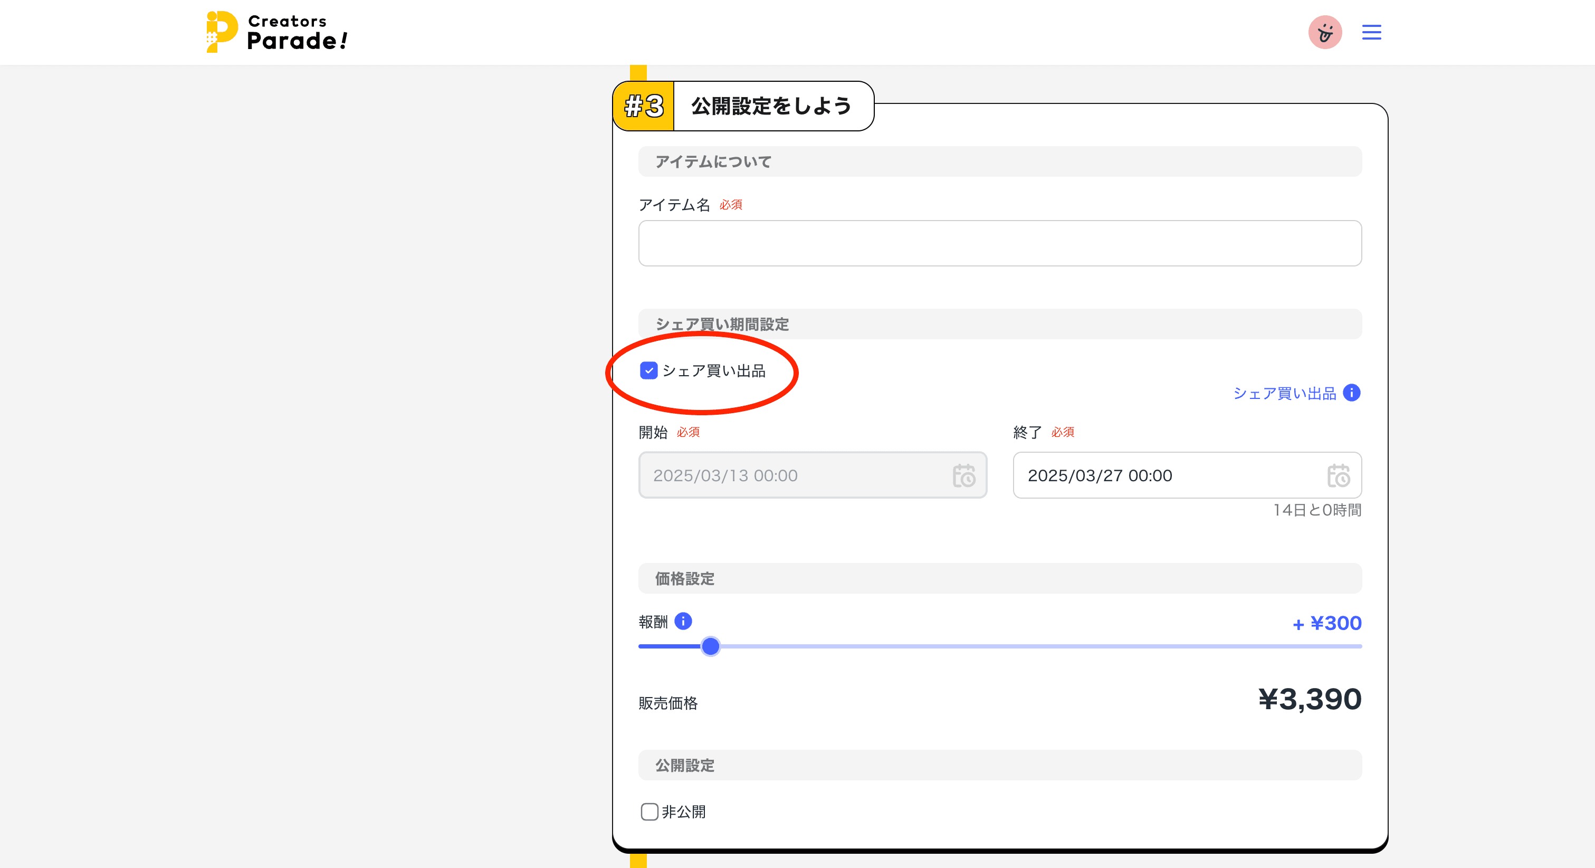
Task: Uncheck the シェア買い出品 checkbox
Action: (649, 371)
